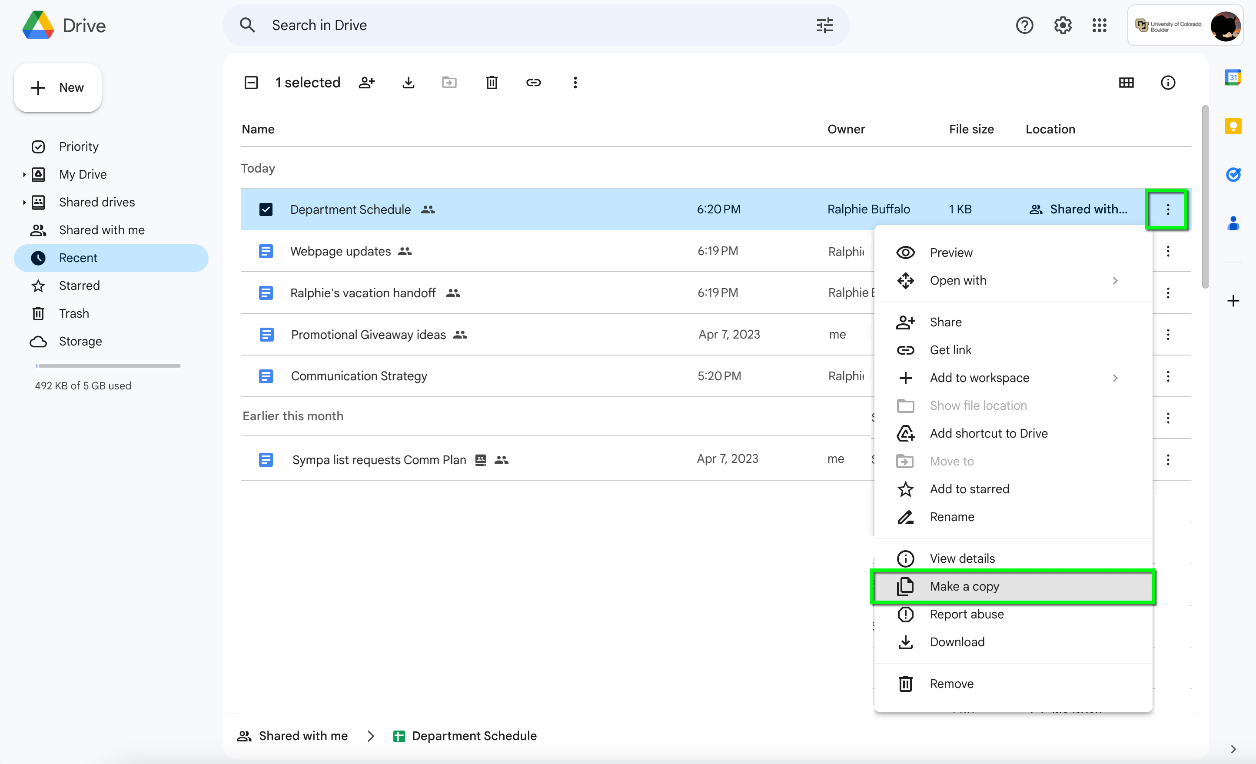Toggle the Recent section in sidebar
The height and width of the screenshot is (764, 1256).
(79, 257)
